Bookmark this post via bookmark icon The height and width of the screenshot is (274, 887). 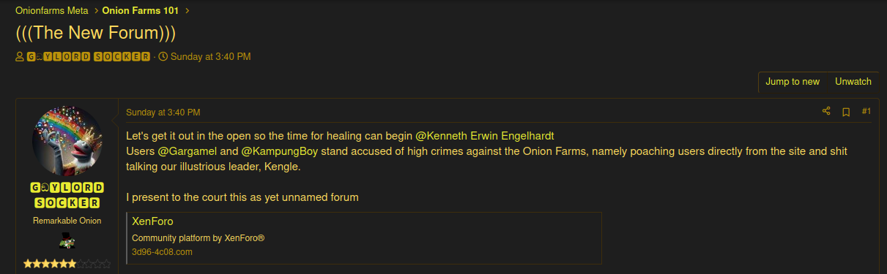coord(846,112)
